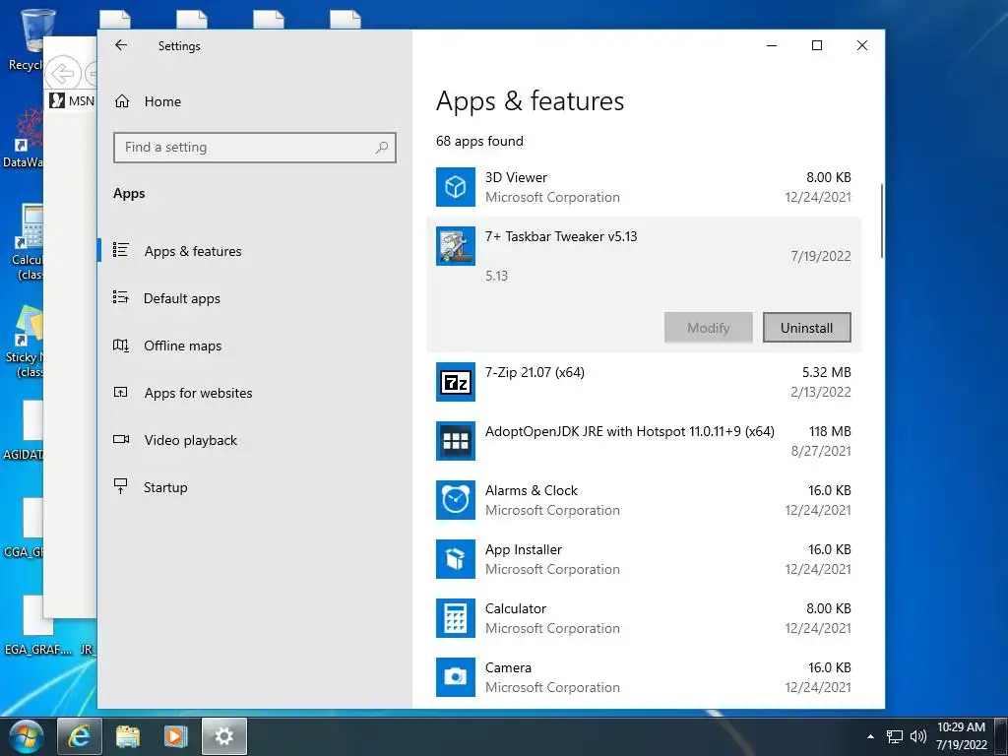Uninstall 7+ Taskbar Tweaker
Viewport: 1008px width, 756px height.
(x=807, y=328)
